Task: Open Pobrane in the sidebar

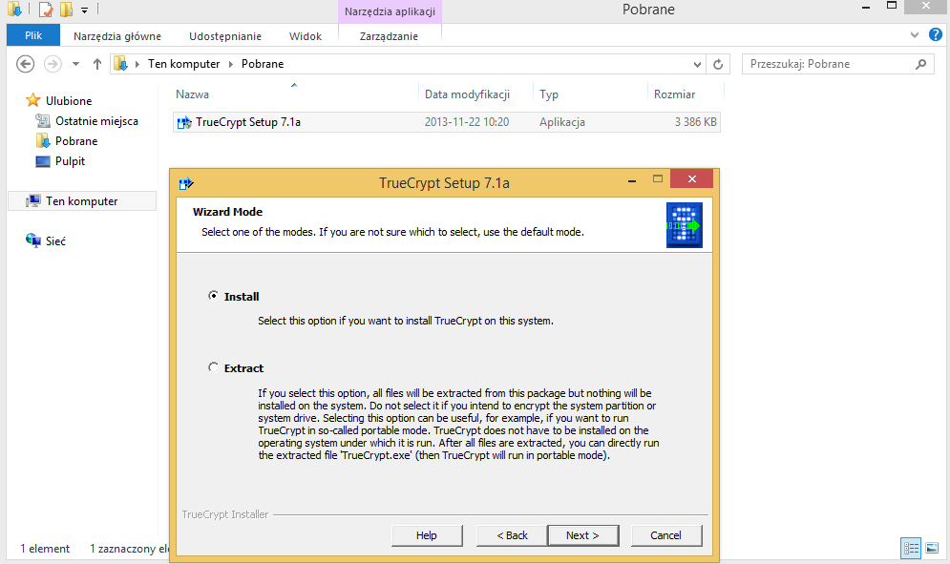Action: 76,141
